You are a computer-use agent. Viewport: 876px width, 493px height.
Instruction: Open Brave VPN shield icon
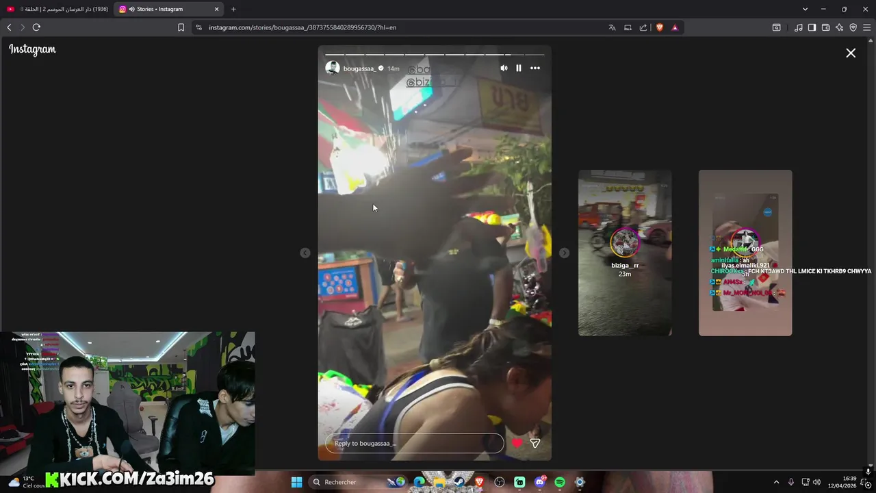pos(853,27)
